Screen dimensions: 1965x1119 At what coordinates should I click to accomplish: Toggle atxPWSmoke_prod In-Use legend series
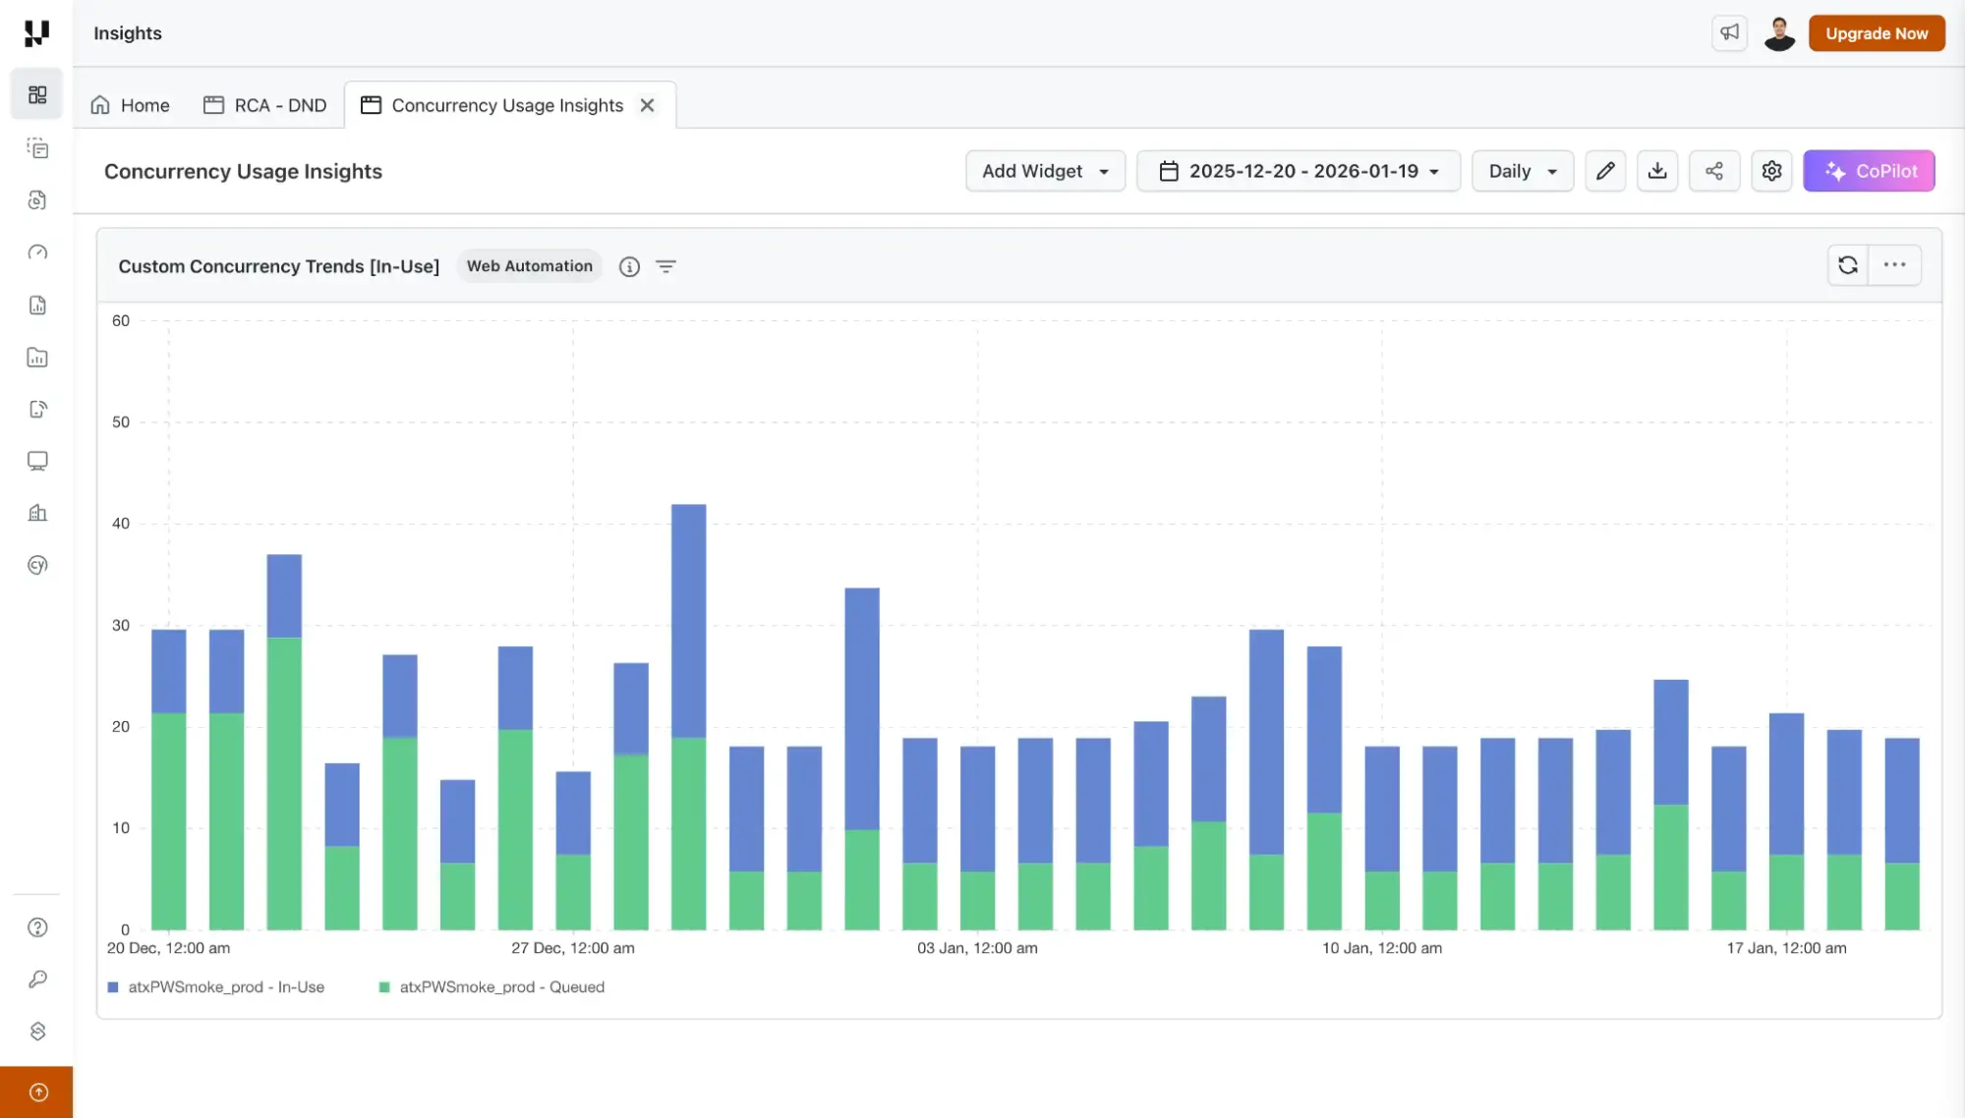tap(216, 986)
